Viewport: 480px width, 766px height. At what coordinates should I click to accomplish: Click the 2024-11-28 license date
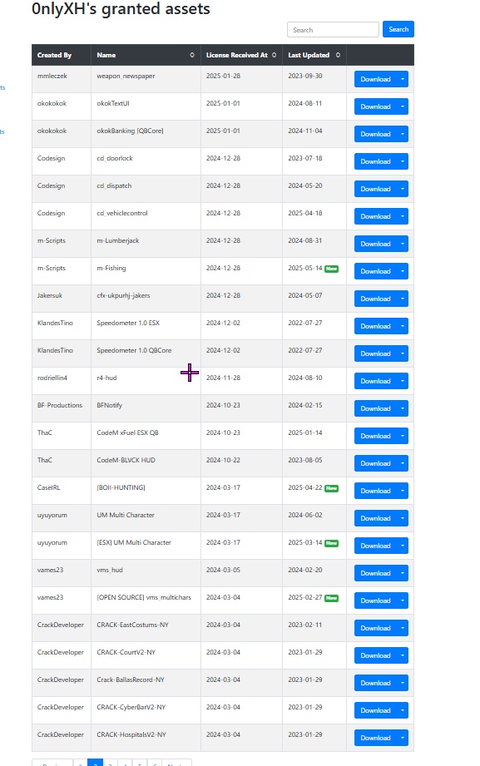pos(224,378)
